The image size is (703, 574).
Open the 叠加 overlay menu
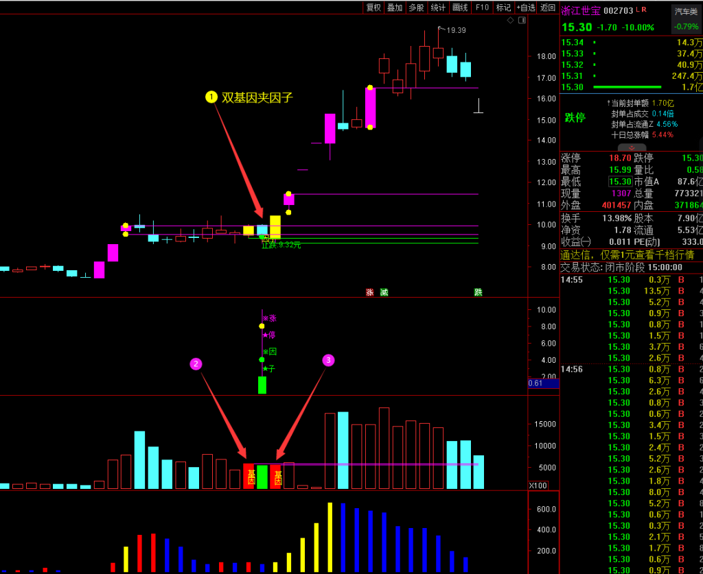tap(395, 8)
